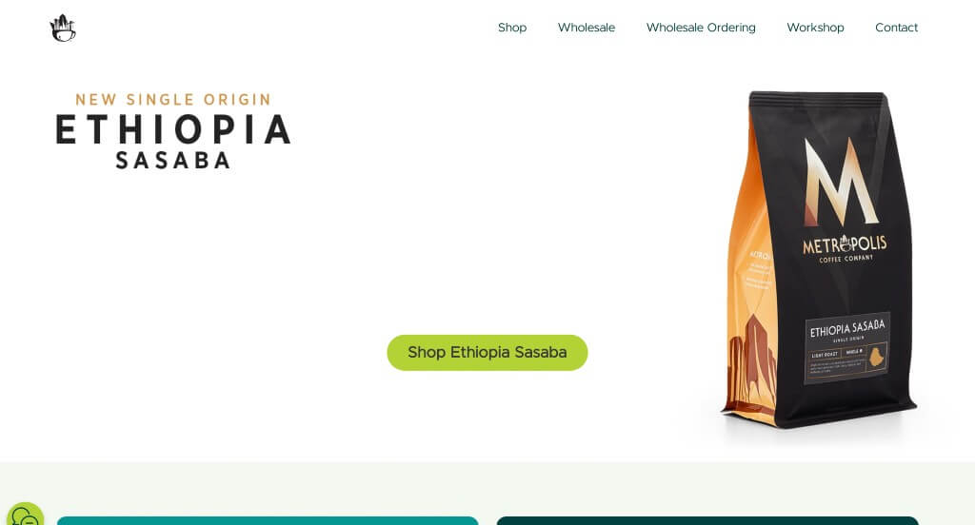The width and height of the screenshot is (975, 525).
Task: Click the large ETHIOPIA headline
Action: click(173, 129)
